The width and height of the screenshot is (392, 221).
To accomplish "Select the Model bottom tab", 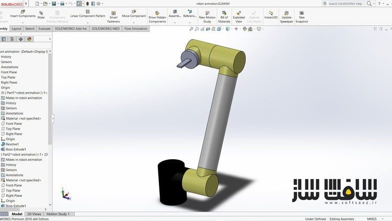I will point(17,214).
